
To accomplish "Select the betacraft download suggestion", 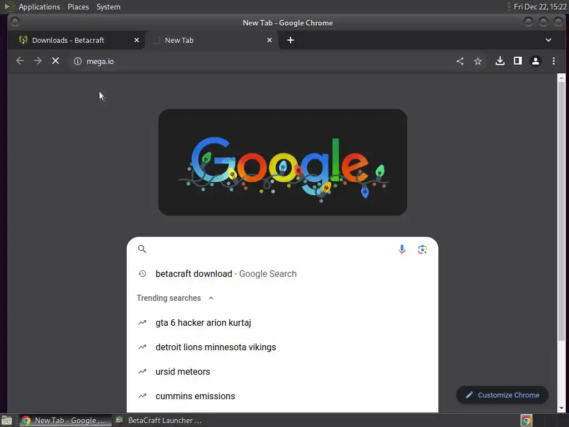I will coord(282,274).
